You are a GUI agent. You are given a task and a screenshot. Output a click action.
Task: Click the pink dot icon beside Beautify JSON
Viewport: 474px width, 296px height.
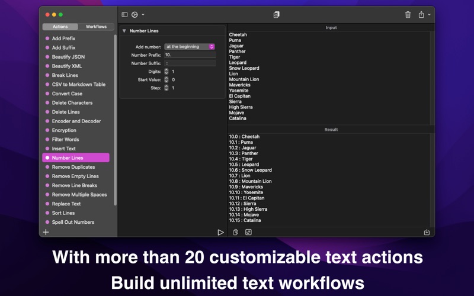47,57
